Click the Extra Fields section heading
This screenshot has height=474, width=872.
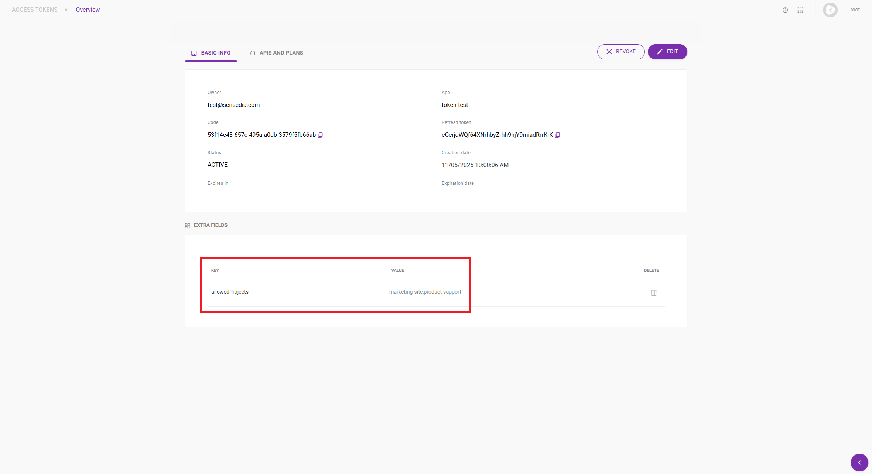tap(211, 225)
